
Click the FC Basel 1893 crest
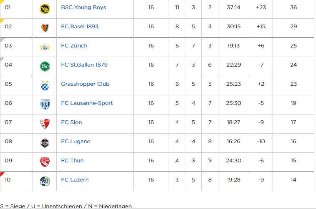pos(45,28)
